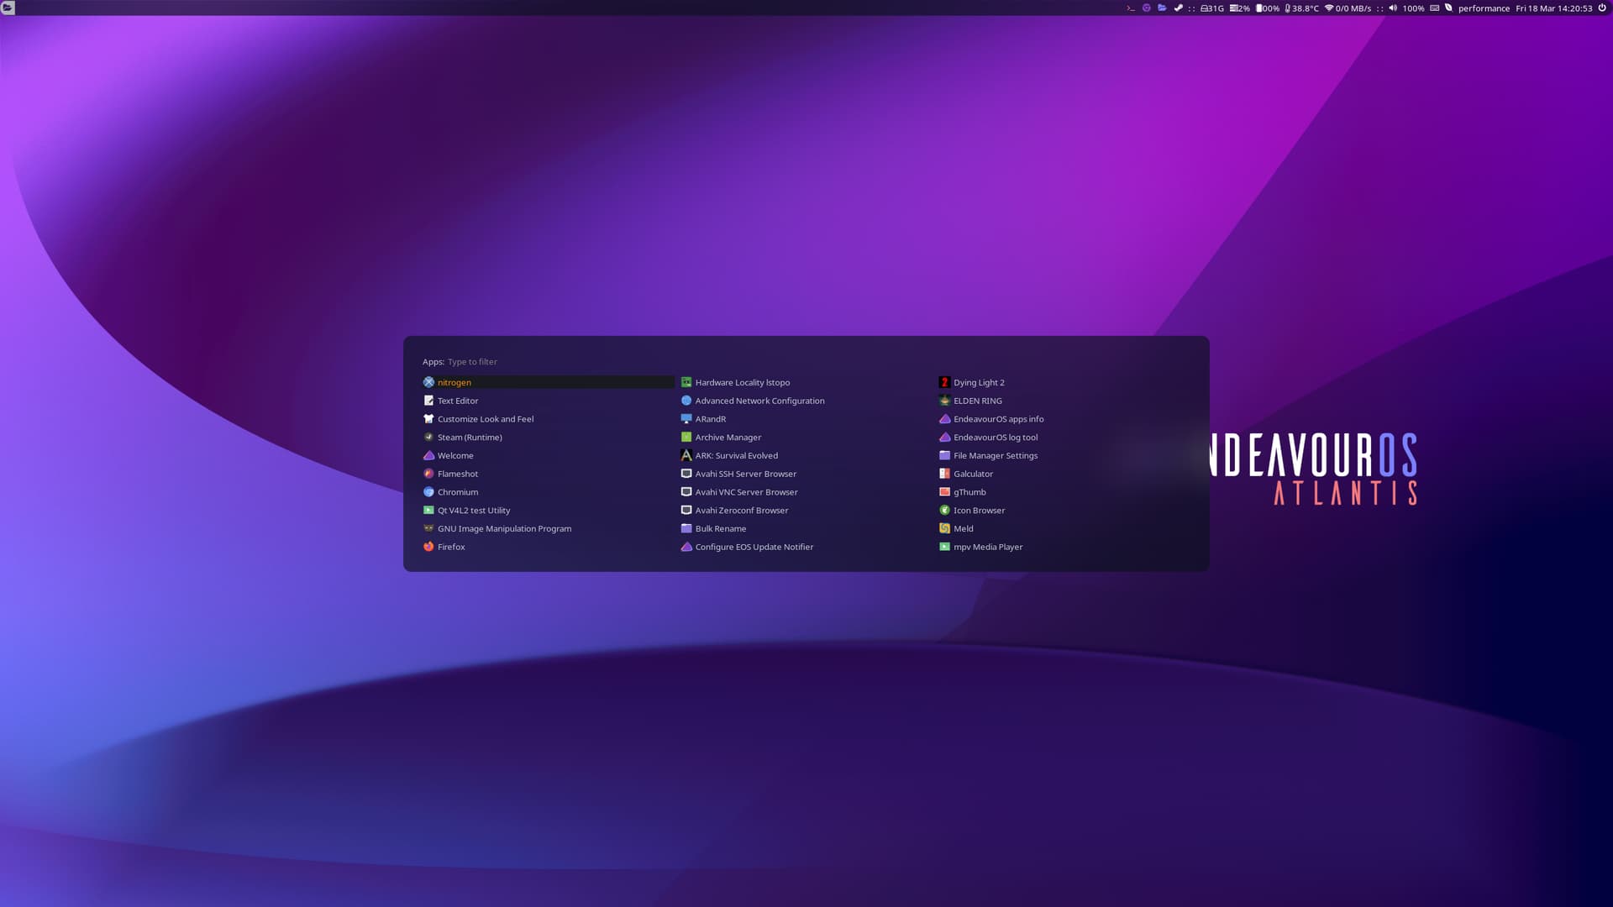This screenshot has width=1613, height=907.
Task: Click the GIMP mascot icon
Action: point(428,528)
